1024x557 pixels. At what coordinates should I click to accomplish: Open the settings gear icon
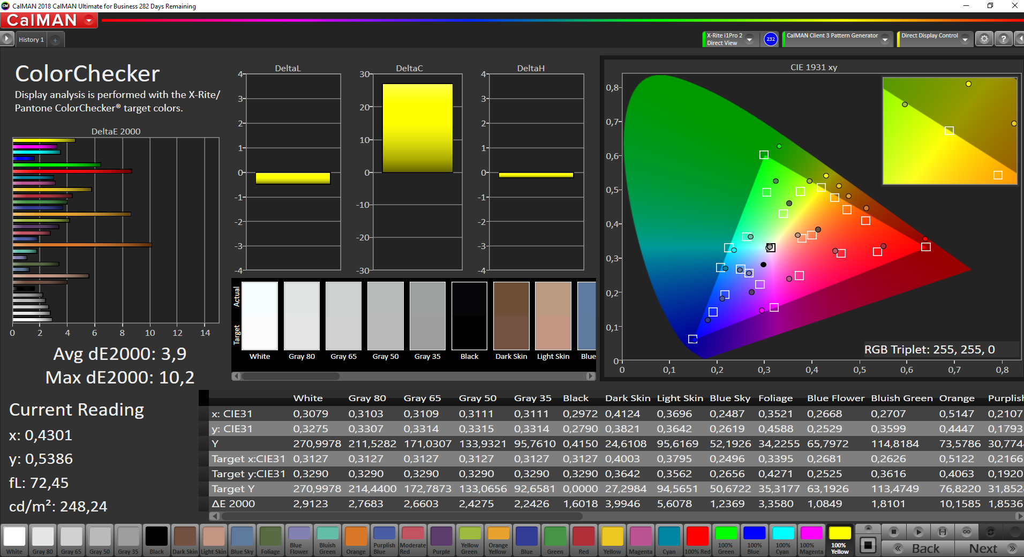click(x=984, y=39)
